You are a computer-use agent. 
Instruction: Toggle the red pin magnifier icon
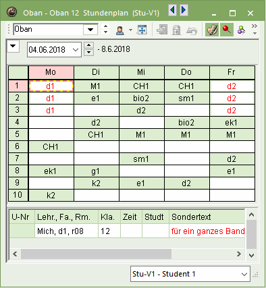(x=227, y=30)
